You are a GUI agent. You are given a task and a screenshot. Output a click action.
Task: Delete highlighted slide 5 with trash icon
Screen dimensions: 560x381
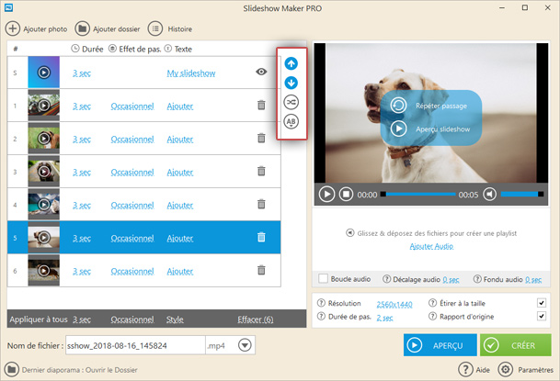tap(261, 238)
